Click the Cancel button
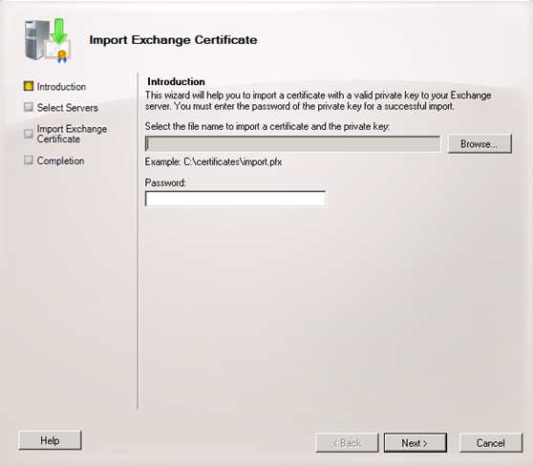 [x=491, y=442]
